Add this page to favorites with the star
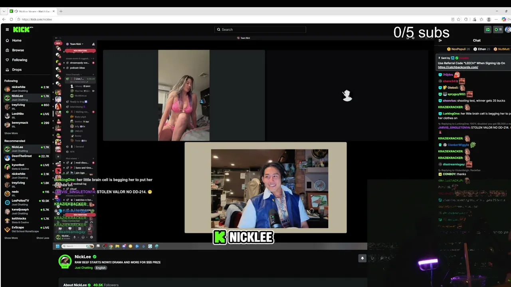Viewport: 511px width, 287px height. pos(459,20)
